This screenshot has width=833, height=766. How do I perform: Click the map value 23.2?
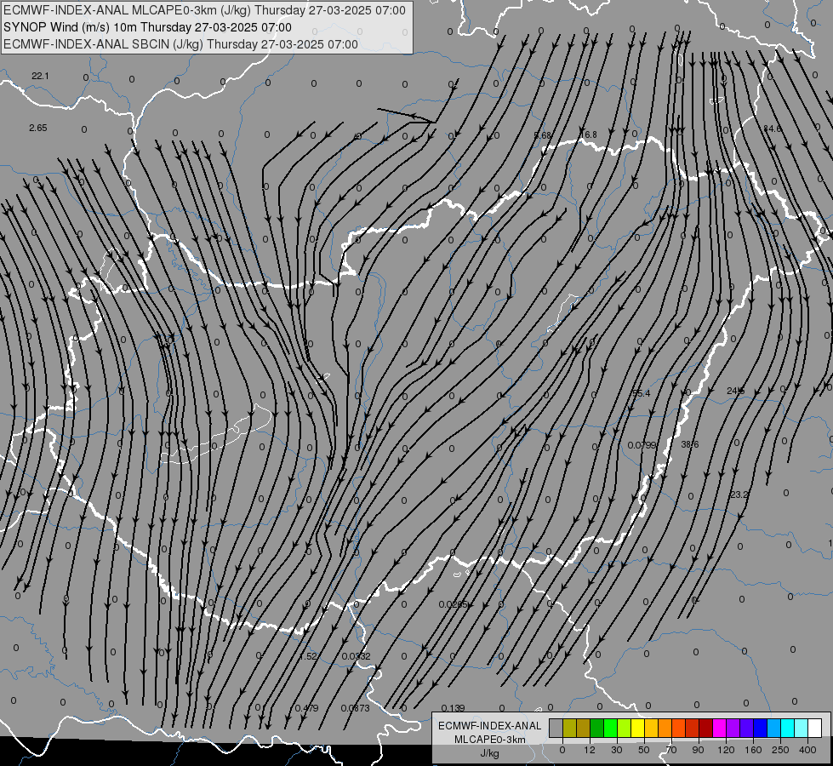pyautogui.click(x=739, y=494)
